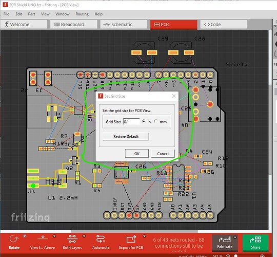277x257 pixels.
Task: Click the Grid Size input field
Action: (x=131, y=122)
